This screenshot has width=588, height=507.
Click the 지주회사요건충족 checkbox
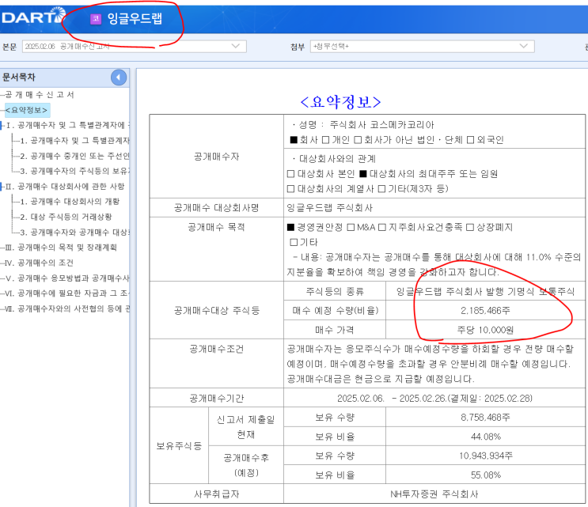[x=382, y=228]
